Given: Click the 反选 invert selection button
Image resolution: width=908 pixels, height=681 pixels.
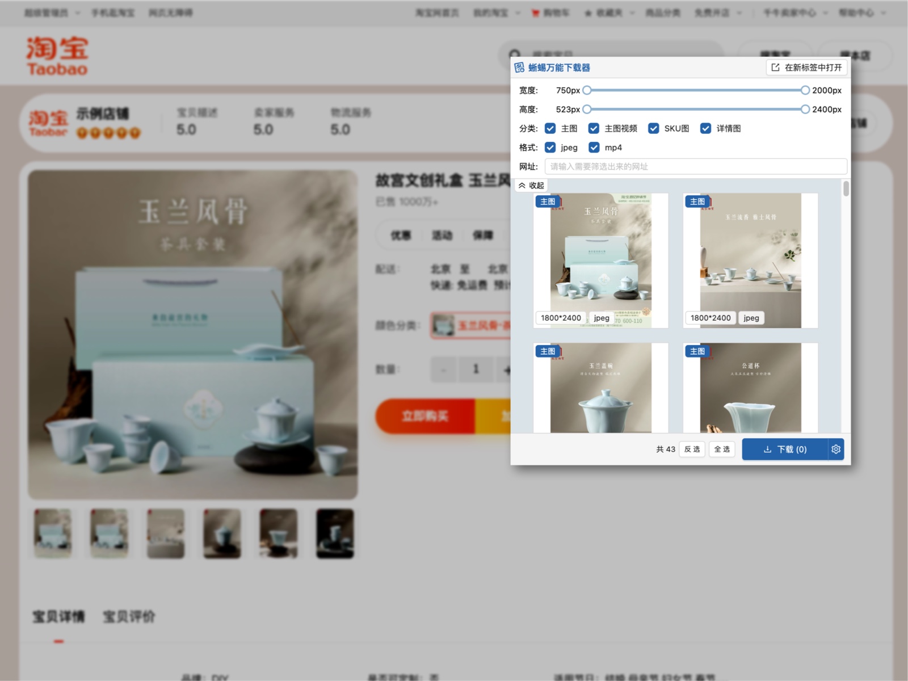Looking at the screenshot, I should (x=692, y=449).
